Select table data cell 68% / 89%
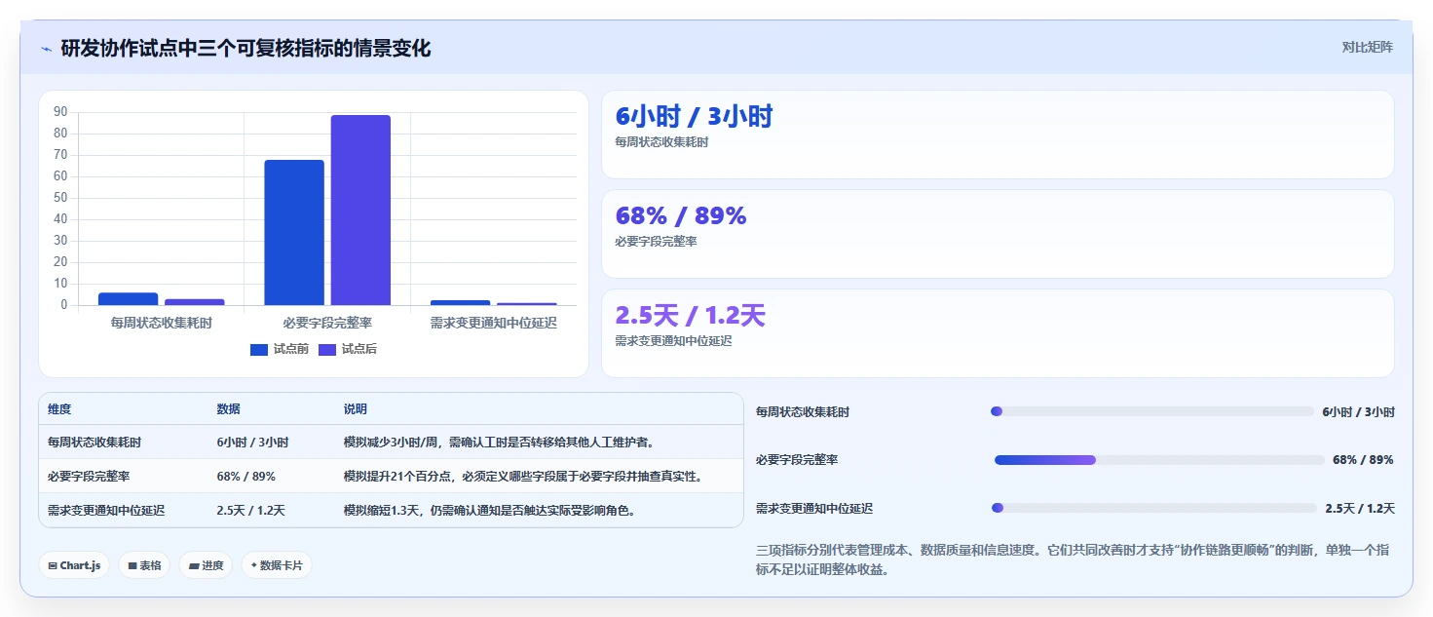This screenshot has width=1433, height=617. 245,477
